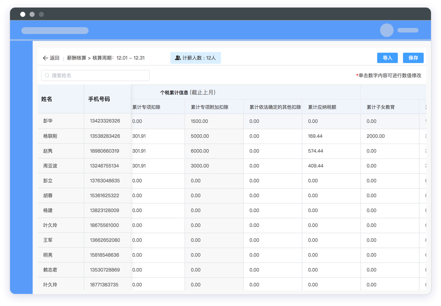Click the username placeholder beside avatar
This screenshot has height=306, width=441.
pos(408,30)
